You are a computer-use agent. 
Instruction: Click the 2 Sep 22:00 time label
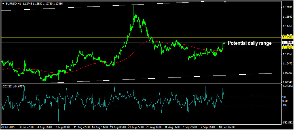pyautogui.click(x=190, y=127)
